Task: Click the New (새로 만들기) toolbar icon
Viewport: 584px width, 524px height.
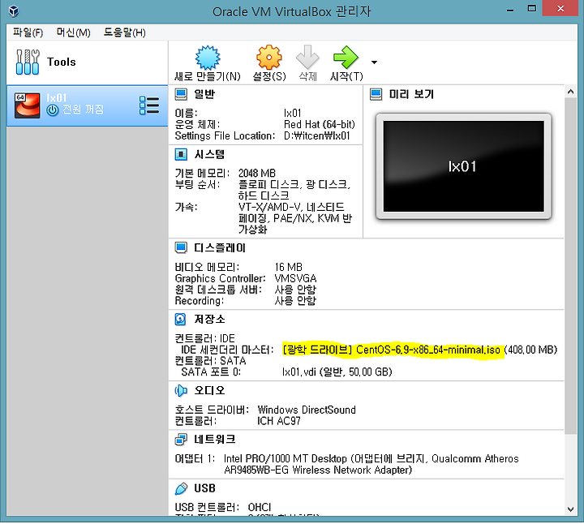Action: point(208,58)
